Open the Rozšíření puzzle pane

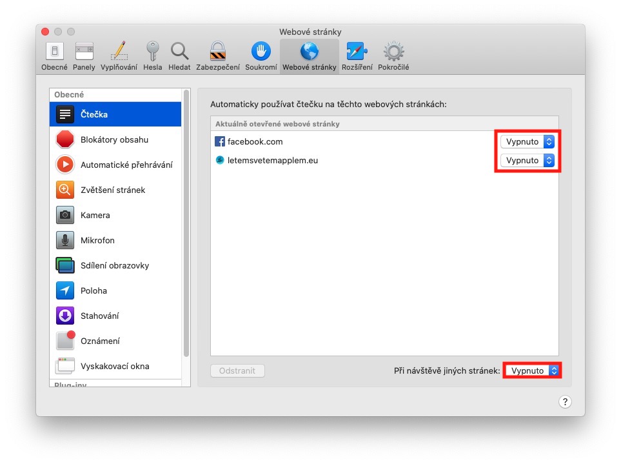357,56
